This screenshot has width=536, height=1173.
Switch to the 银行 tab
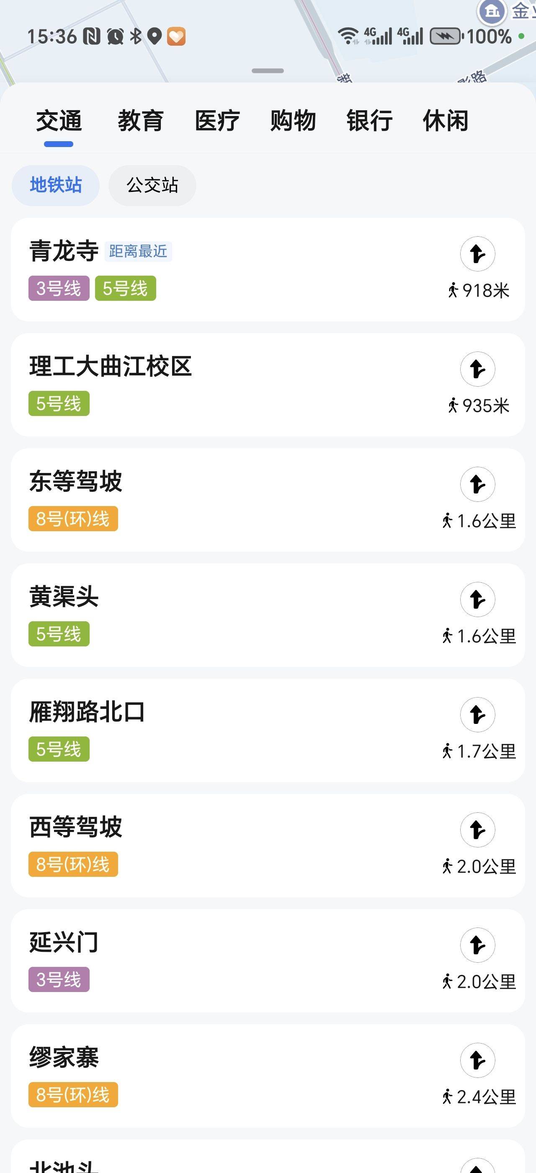point(369,121)
